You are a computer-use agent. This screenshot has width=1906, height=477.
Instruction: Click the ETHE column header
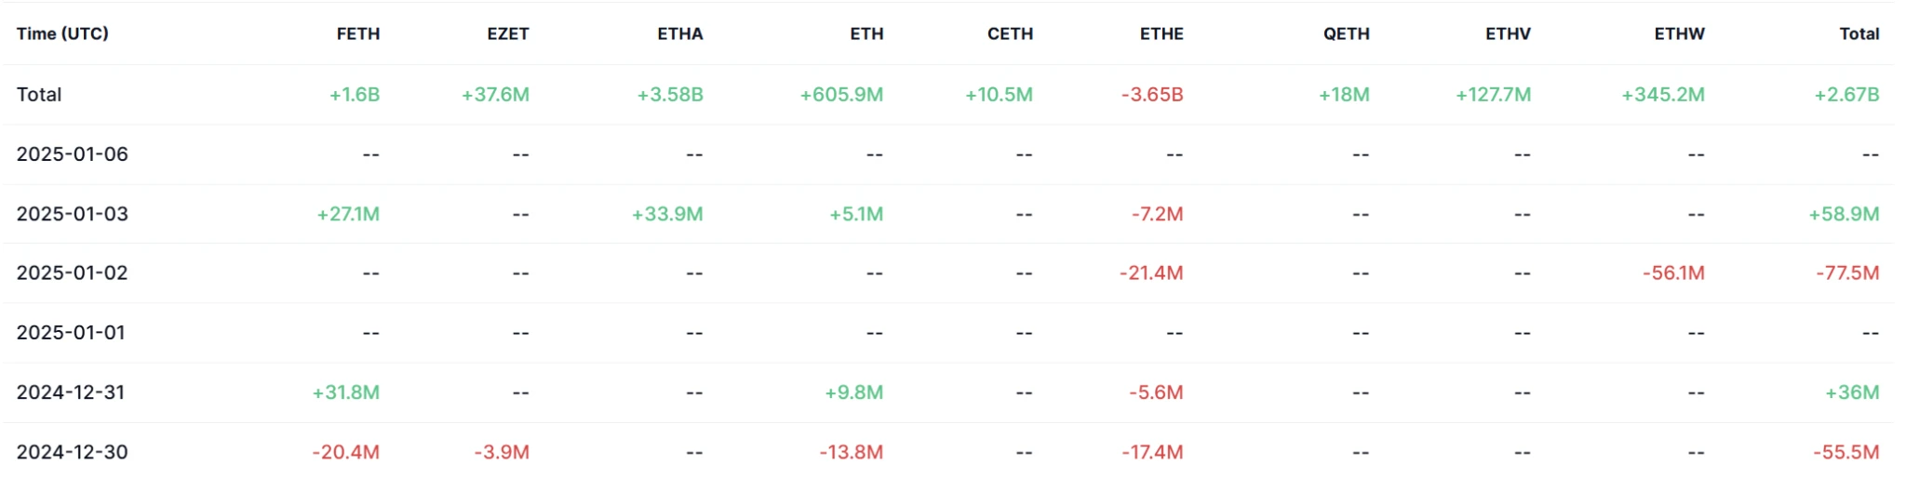(1161, 33)
